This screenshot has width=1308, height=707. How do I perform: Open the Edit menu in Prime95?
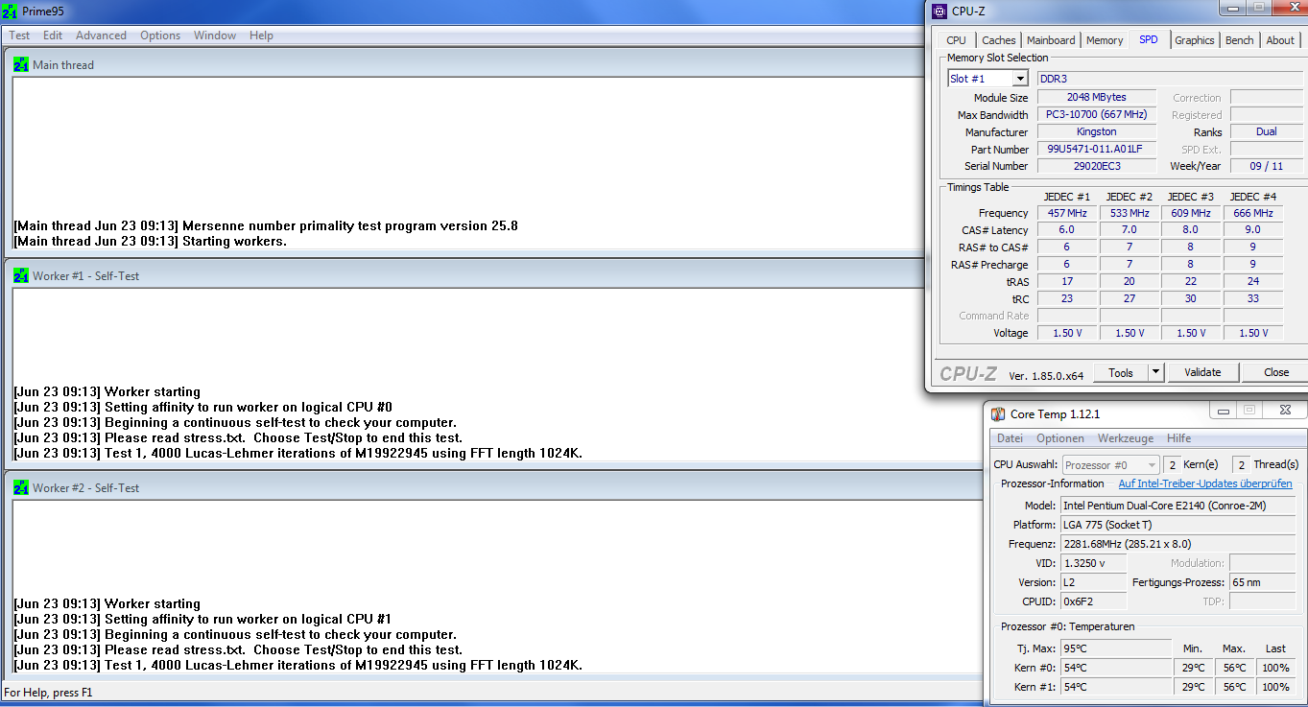tap(53, 35)
